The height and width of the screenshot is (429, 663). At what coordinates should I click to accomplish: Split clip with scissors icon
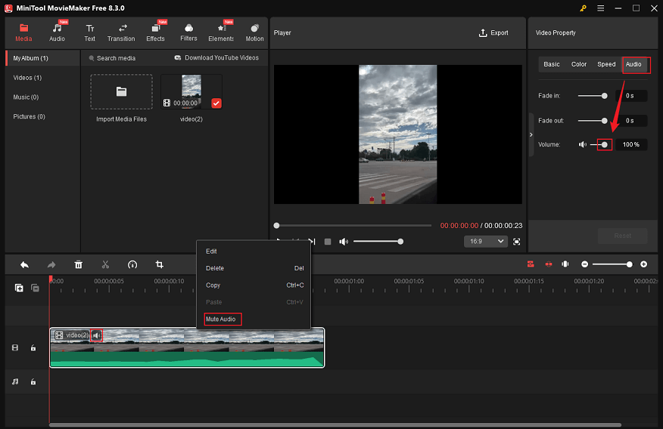pyautogui.click(x=105, y=264)
